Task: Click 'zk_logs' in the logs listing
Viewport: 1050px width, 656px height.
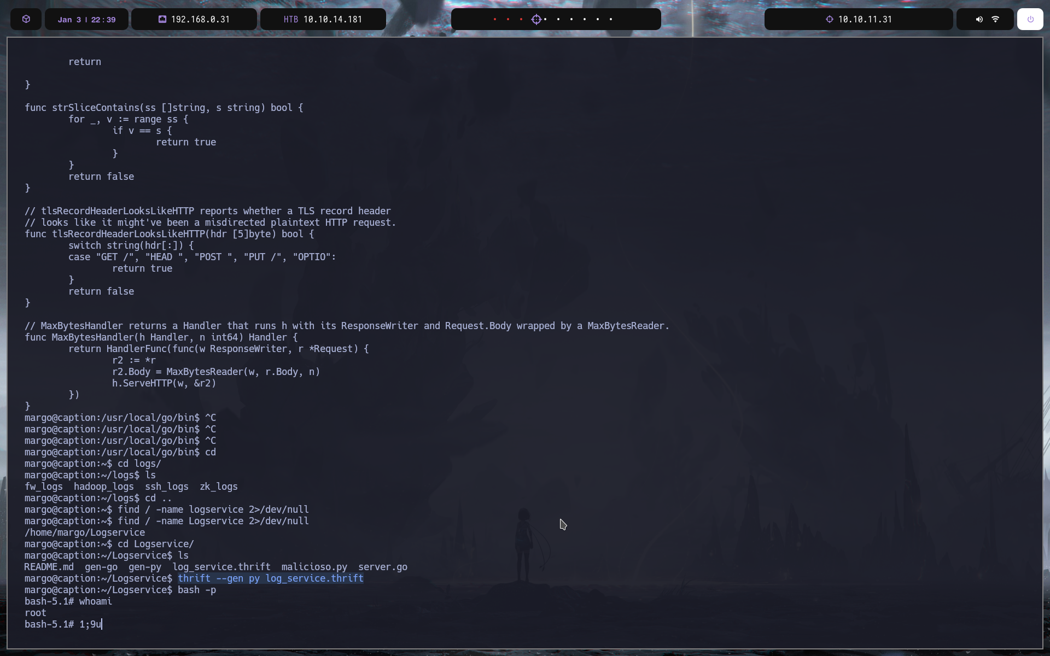Action: tap(219, 487)
